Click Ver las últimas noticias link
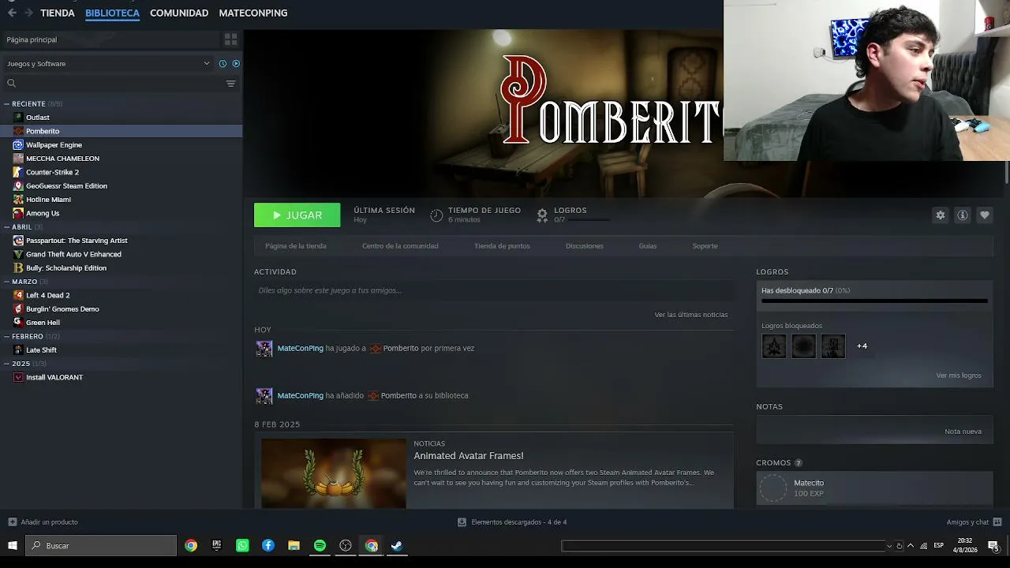This screenshot has width=1010, height=568. [x=691, y=315]
